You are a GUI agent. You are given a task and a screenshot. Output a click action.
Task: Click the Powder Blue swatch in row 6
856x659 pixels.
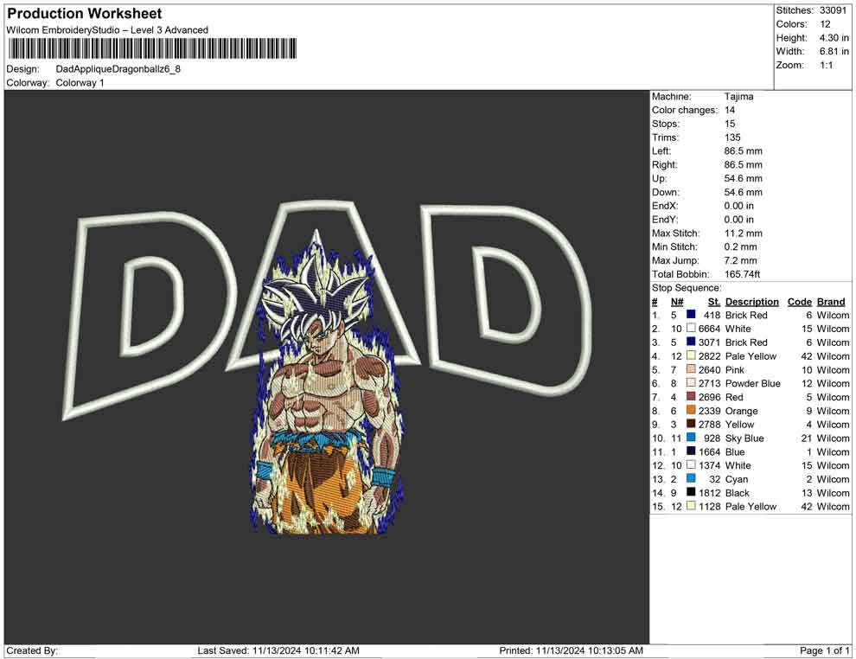pos(691,383)
